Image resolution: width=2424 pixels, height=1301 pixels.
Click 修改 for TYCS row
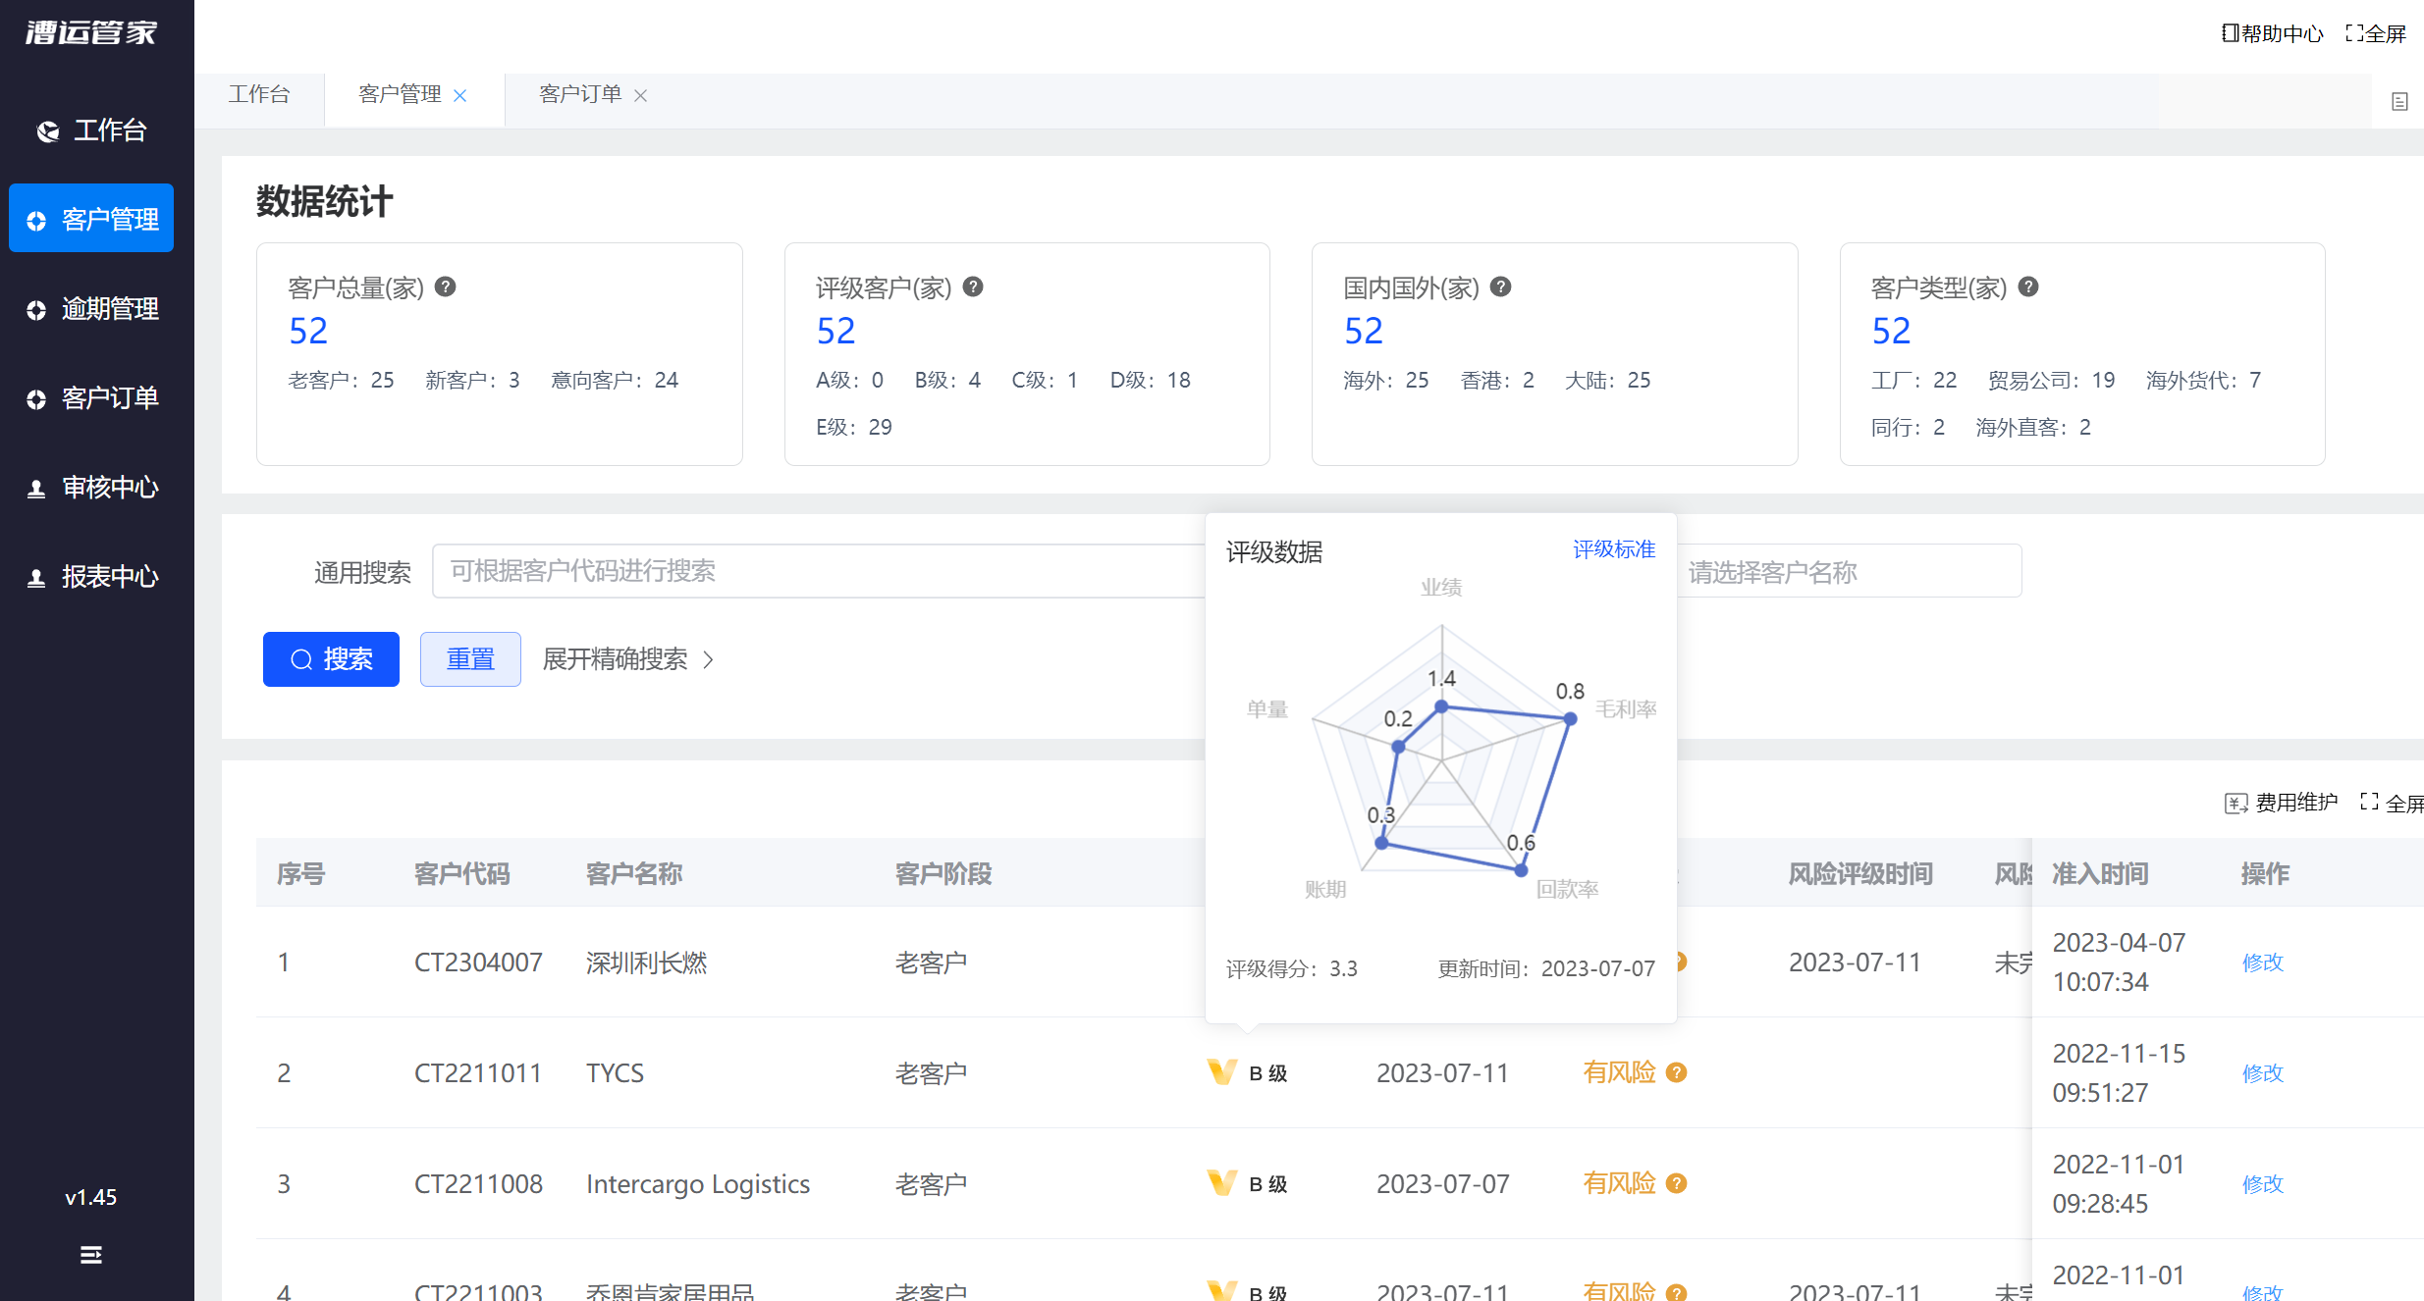pyautogui.click(x=2262, y=1073)
